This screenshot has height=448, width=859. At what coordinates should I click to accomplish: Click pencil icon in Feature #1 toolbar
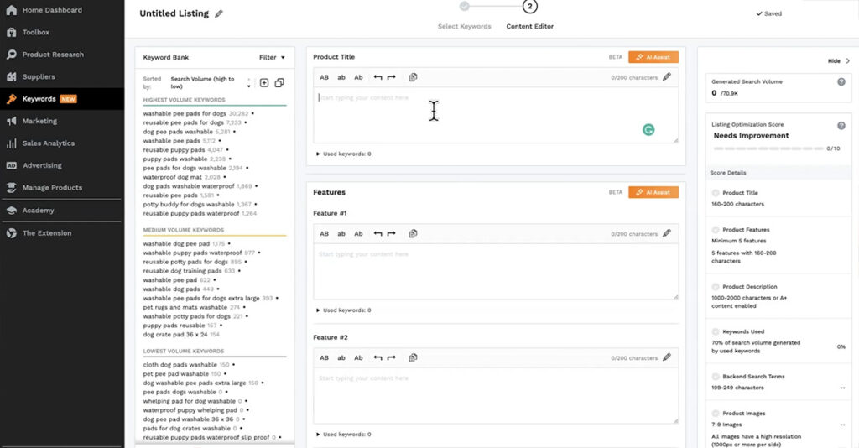pyautogui.click(x=667, y=234)
